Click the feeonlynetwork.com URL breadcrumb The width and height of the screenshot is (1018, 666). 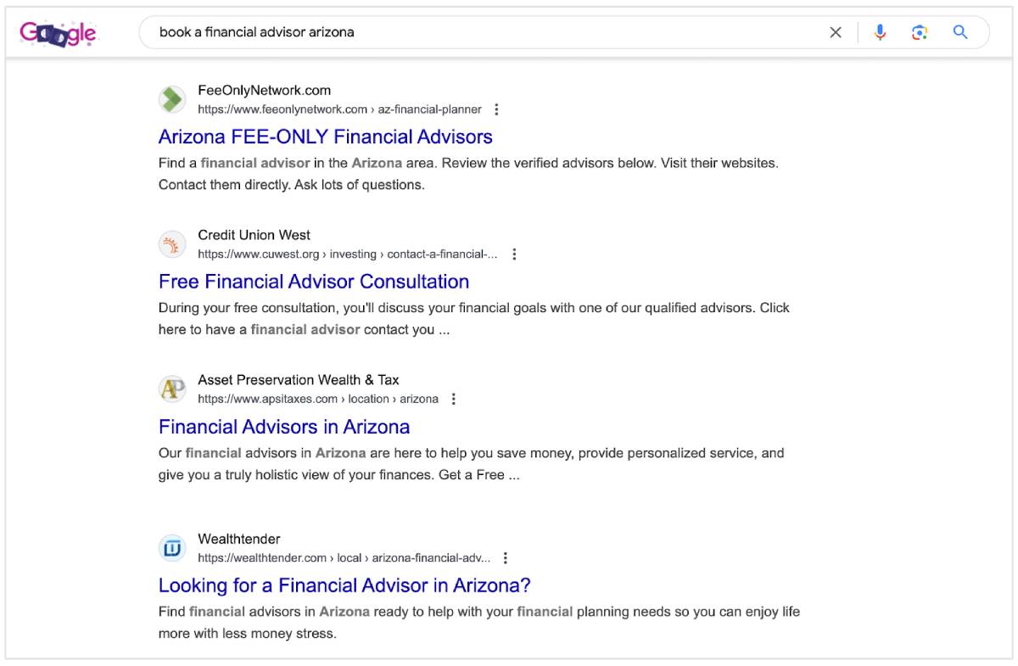tap(339, 109)
